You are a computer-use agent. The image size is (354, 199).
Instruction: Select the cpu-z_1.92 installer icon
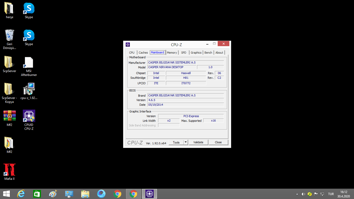pos(29,91)
